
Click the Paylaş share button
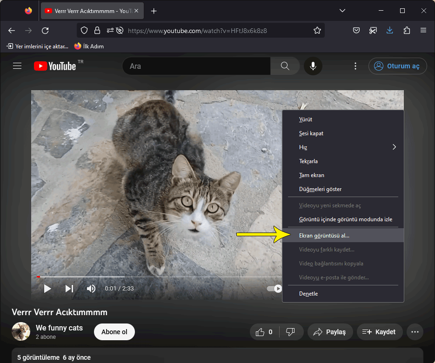330,332
